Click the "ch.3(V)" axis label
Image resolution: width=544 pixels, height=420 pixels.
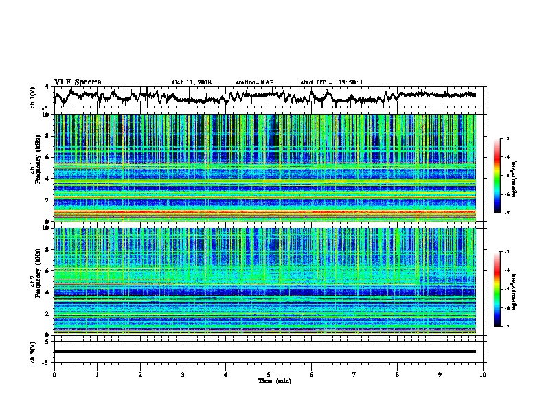(33, 352)
